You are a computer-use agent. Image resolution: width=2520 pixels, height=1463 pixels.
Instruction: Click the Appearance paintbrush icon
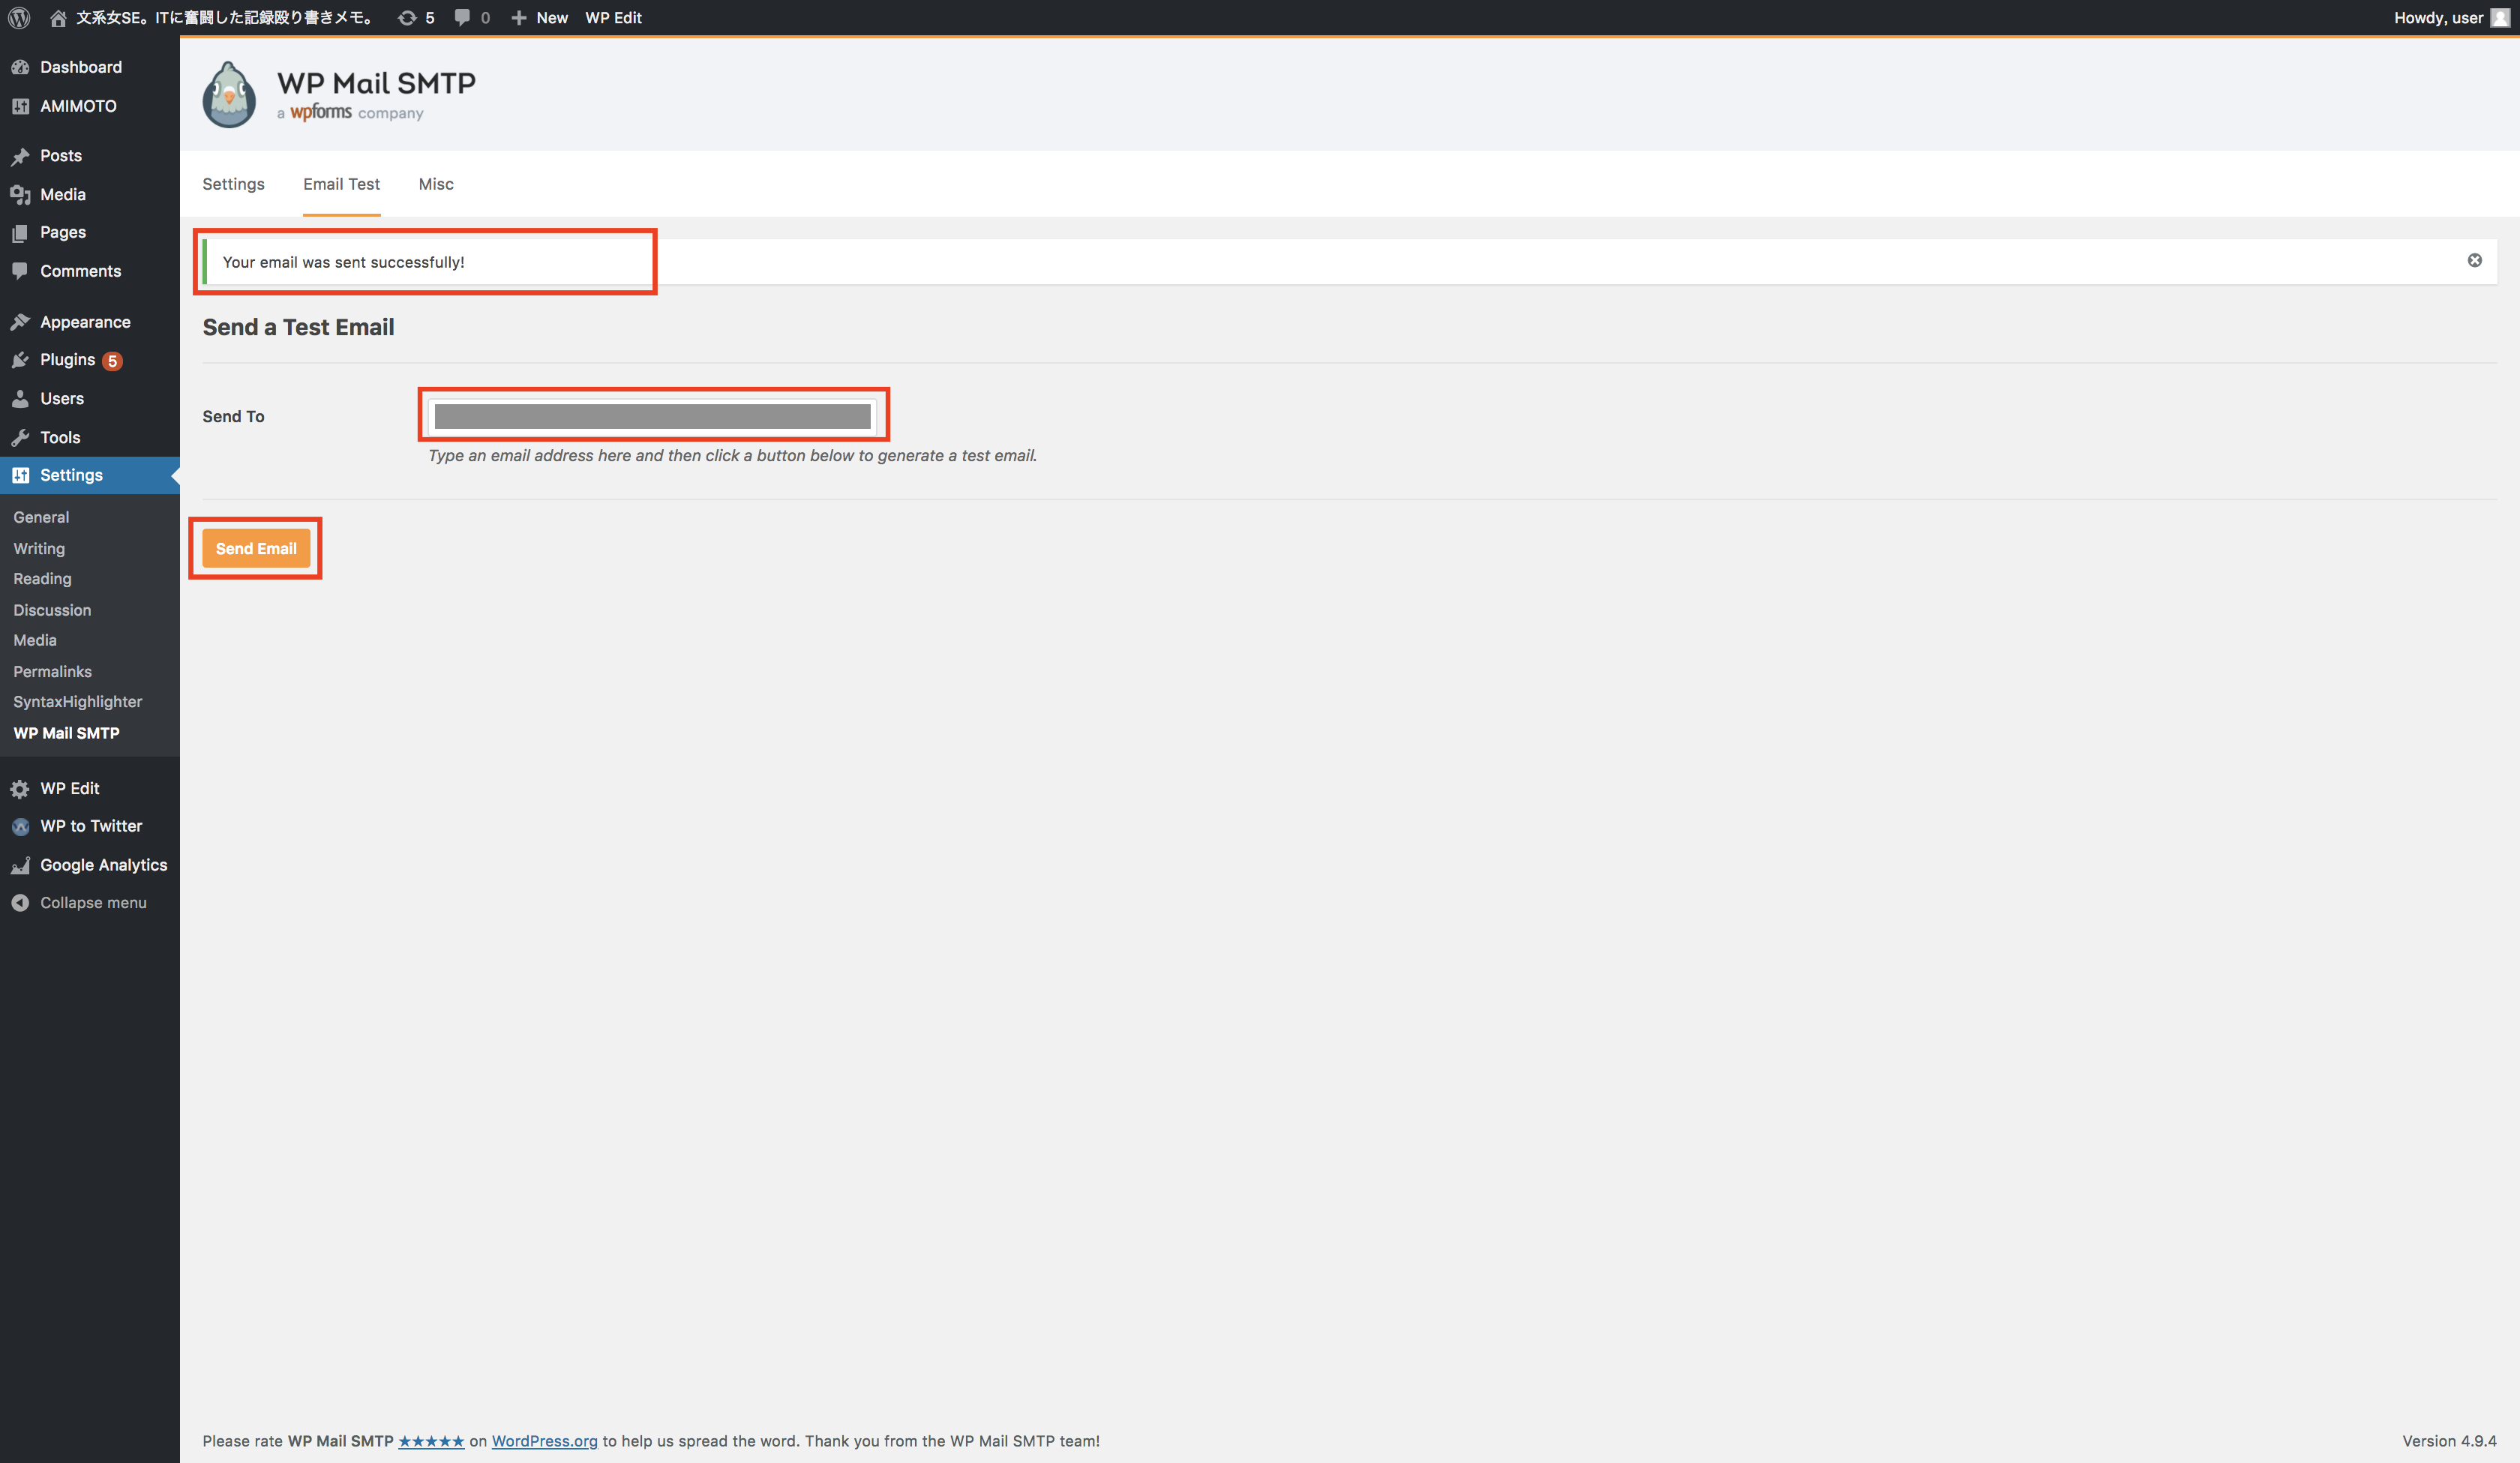click(x=20, y=322)
